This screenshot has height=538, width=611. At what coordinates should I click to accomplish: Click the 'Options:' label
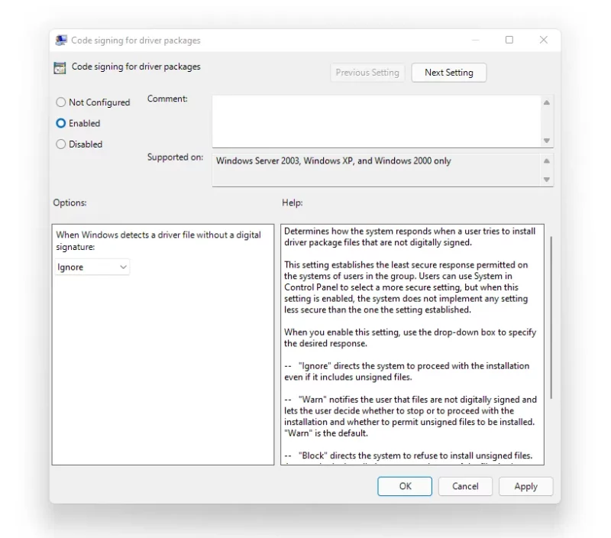(x=70, y=203)
